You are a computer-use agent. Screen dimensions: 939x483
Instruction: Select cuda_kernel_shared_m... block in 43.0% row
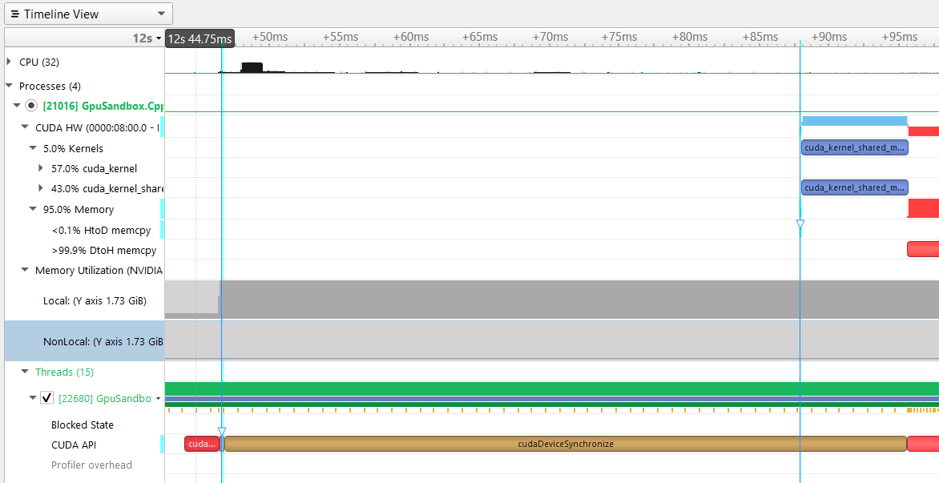[855, 187]
